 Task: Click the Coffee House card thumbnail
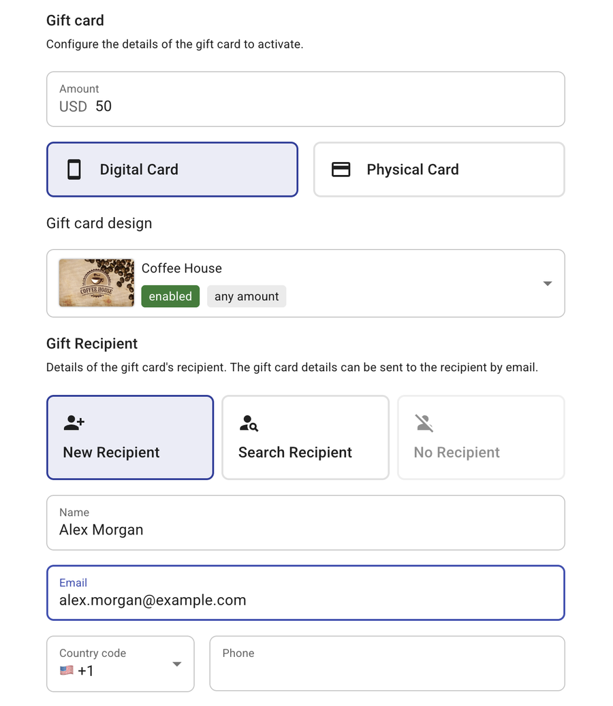[97, 283]
